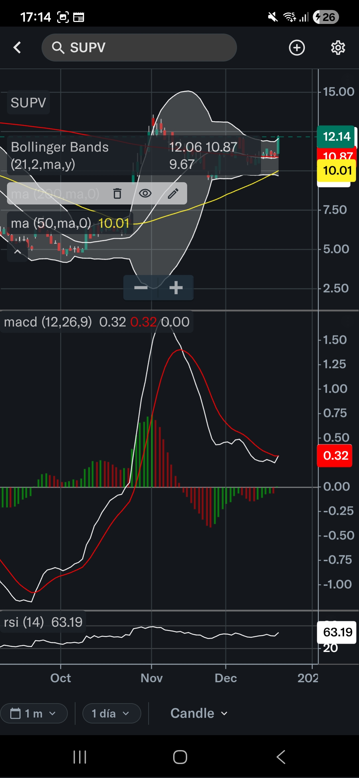The width and height of the screenshot is (359, 778).
Task: Tap the SUPV symbol search field
Action: click(146, 48)
